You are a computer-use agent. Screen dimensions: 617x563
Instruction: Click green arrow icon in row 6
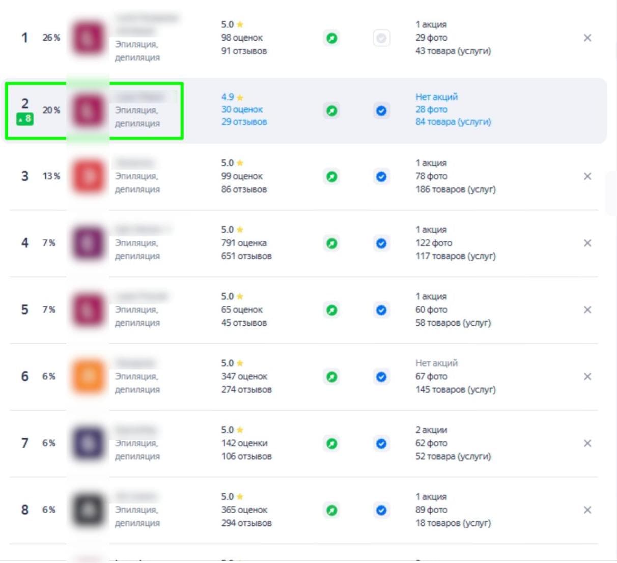[x=331, y=377]
